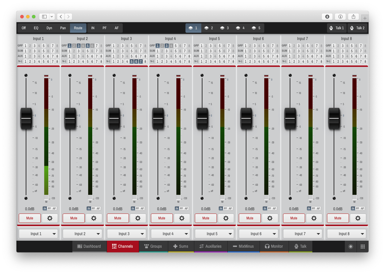Select the Dyn view button

(49, 28)
